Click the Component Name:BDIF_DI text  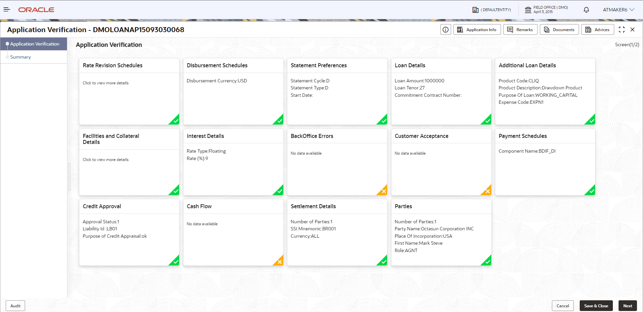(x=527, y=151)
